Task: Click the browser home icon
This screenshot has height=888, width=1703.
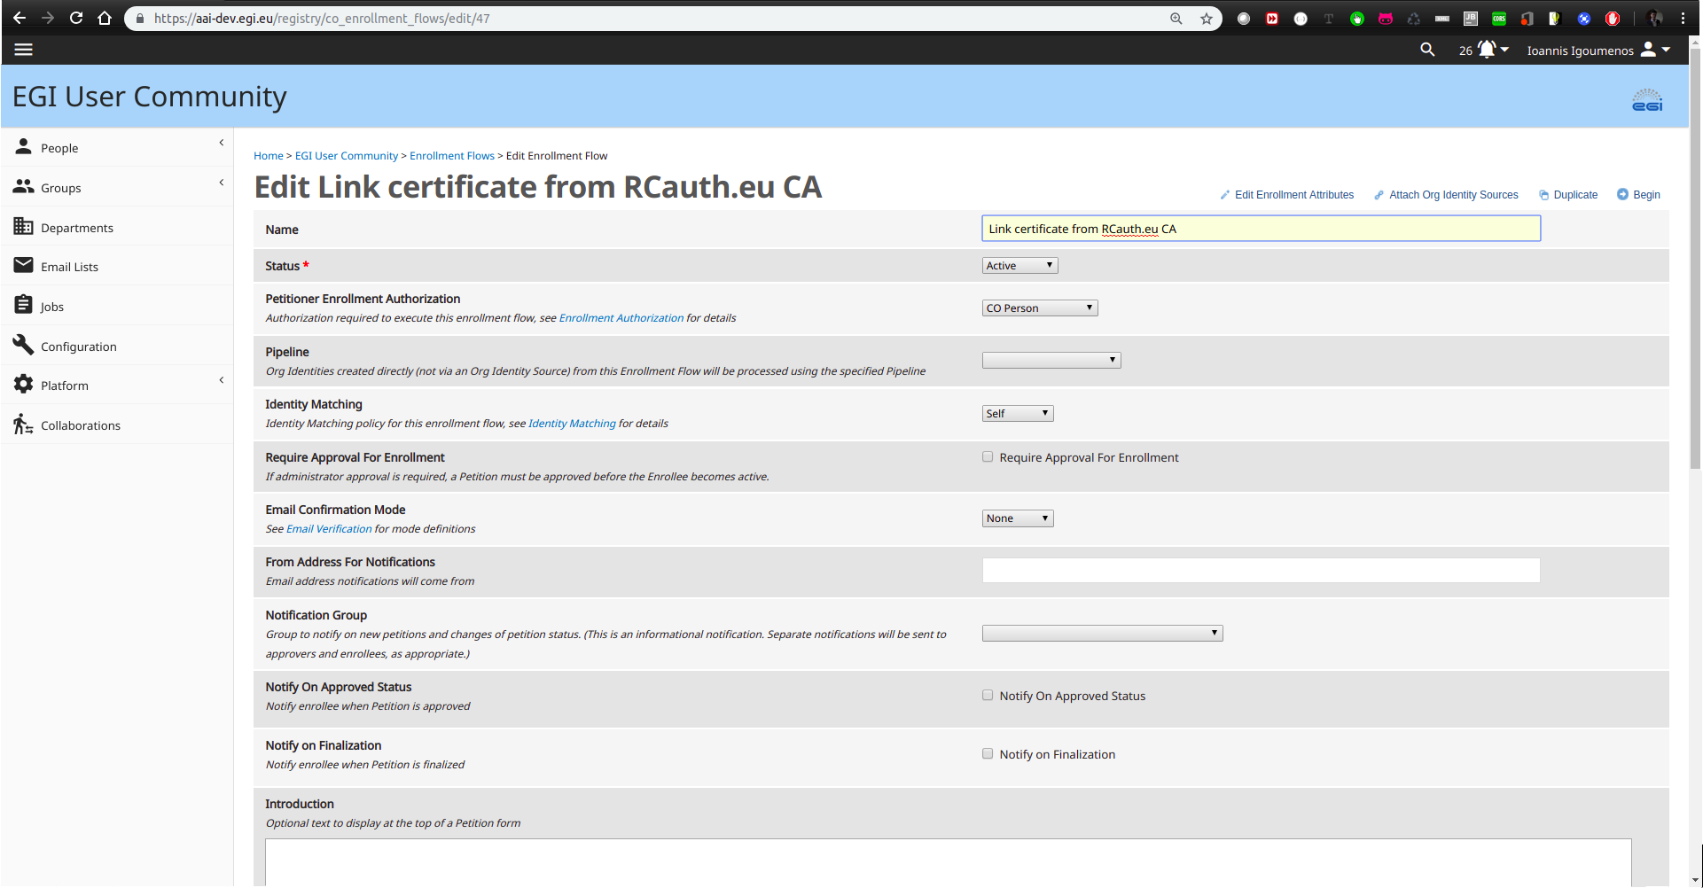Action: click(105, 18)
